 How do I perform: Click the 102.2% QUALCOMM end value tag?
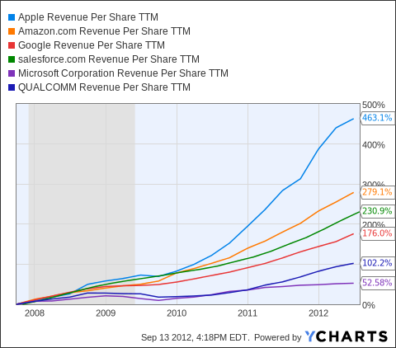coord(377,263)
